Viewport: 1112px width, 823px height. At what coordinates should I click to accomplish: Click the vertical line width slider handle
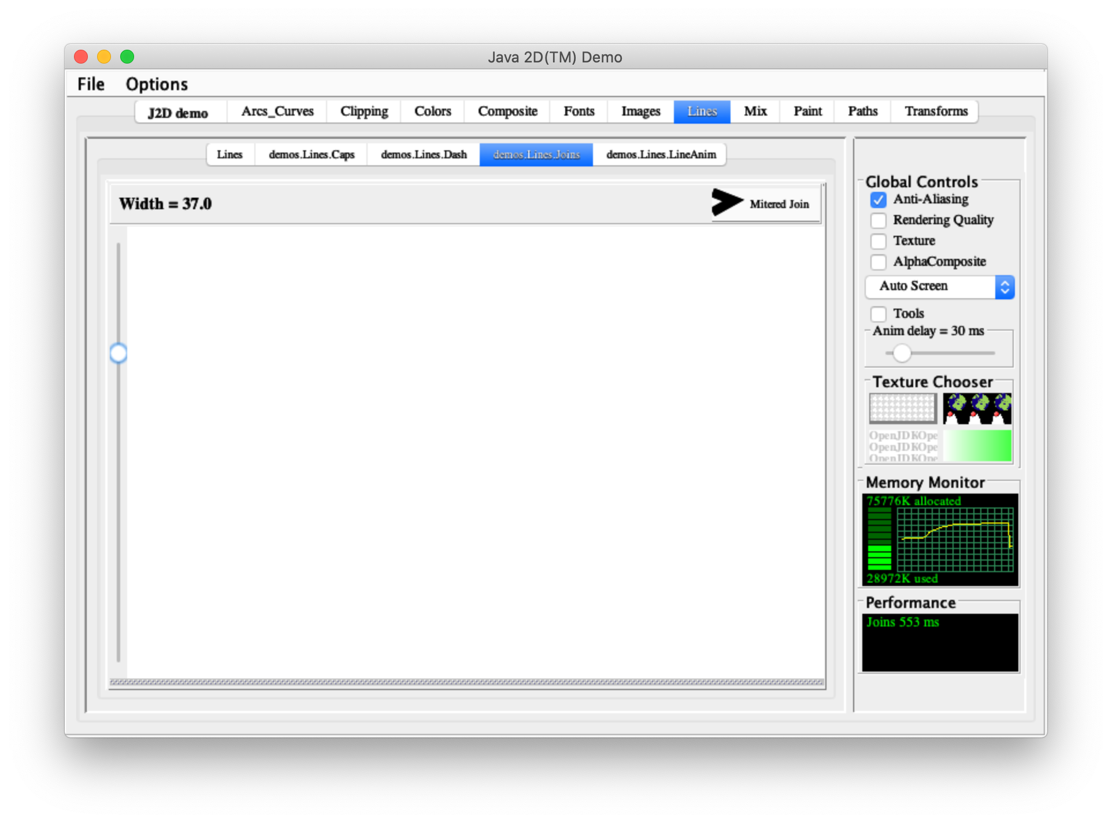118,353
